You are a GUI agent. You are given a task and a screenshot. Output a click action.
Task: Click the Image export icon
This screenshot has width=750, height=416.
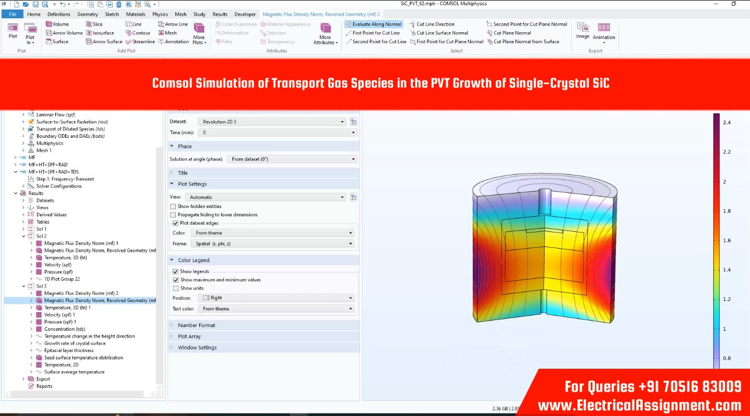[x=583, y=31]
